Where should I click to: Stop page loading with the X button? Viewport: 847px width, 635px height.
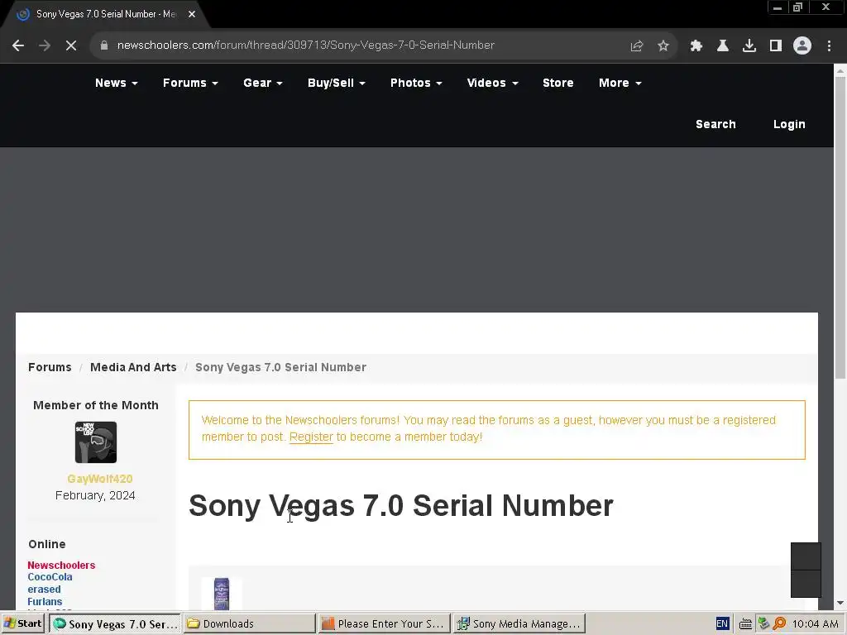[x=71, y=45]
